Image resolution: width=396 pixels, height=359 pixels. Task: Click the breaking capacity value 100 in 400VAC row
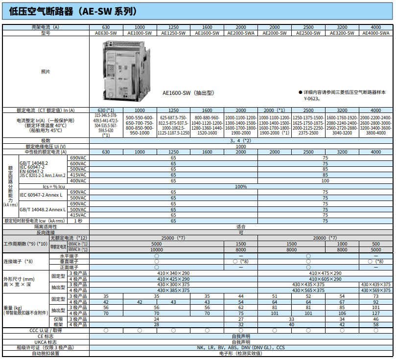(326, 180)
